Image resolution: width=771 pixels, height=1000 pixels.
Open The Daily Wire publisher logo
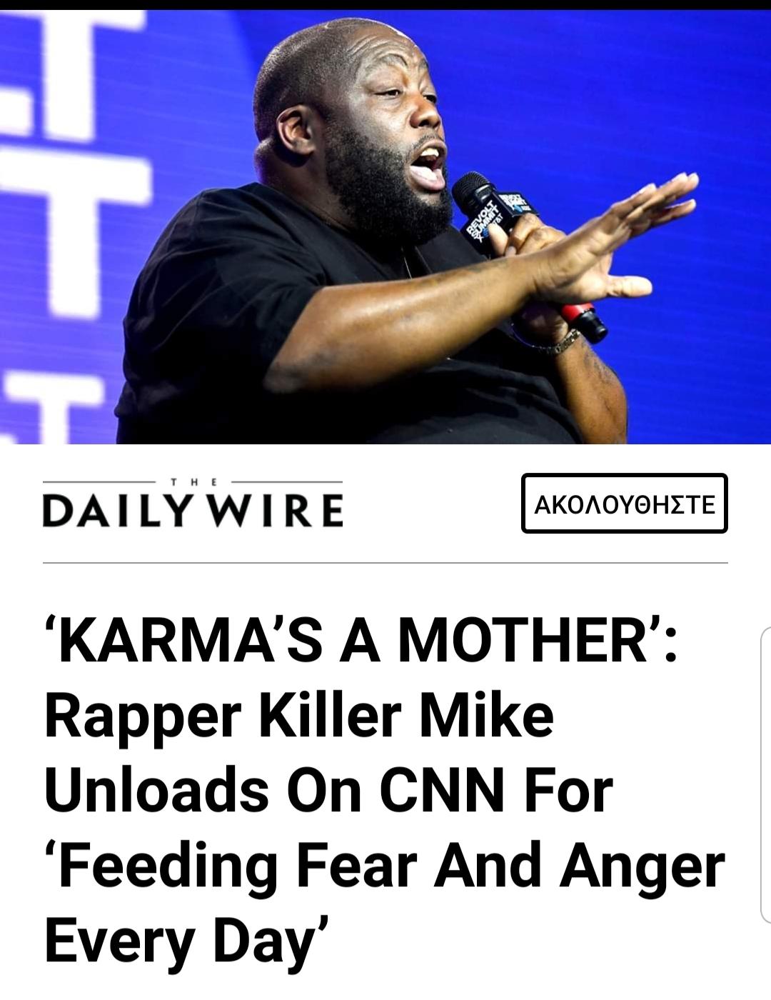pos(193,504)
